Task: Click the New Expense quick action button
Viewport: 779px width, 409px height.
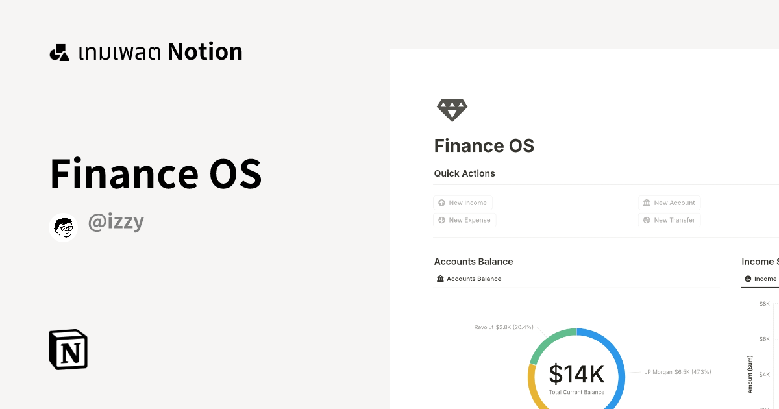Action: (x=465, y=220)
